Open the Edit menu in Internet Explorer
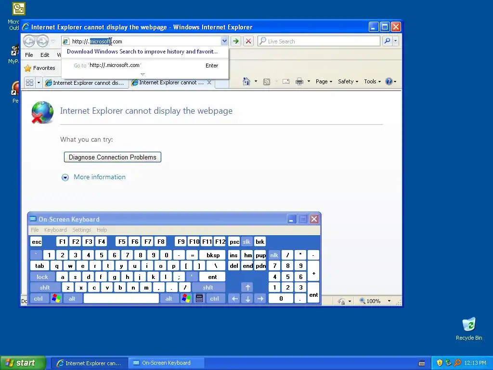The width and height of the screenshot is (493, 370). pos(45,55)
